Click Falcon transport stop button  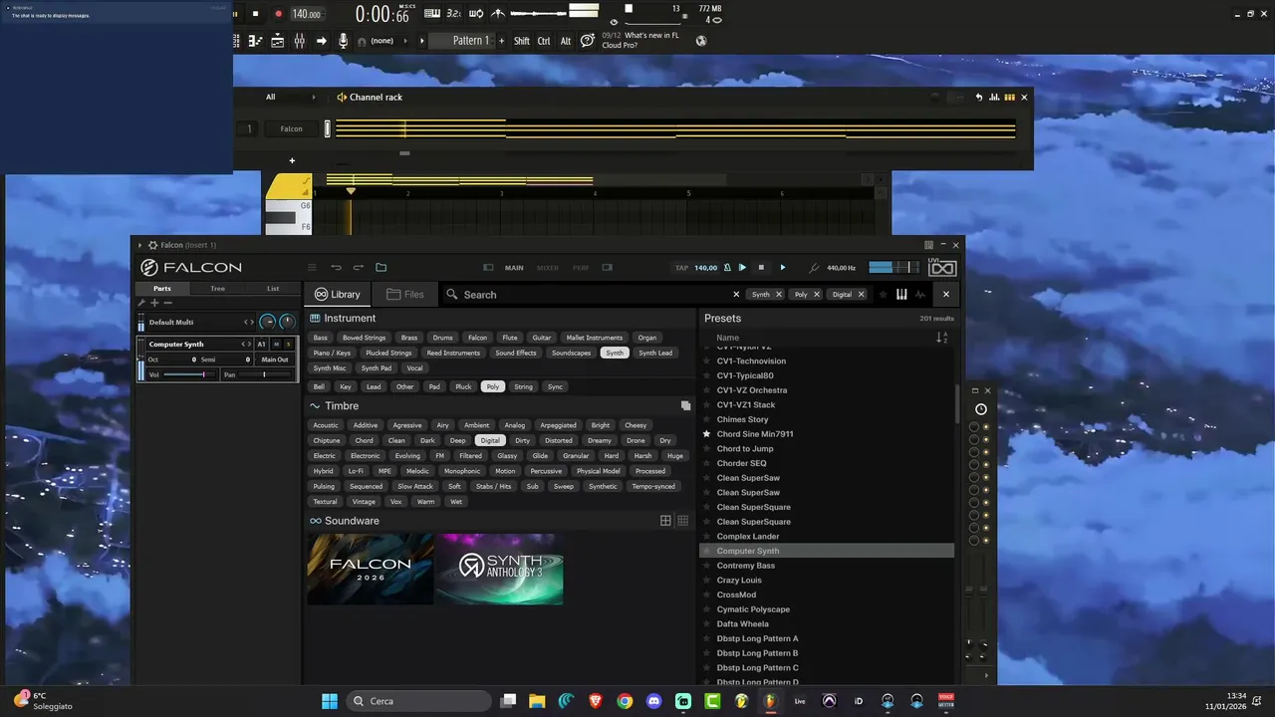tap(761, 268)
